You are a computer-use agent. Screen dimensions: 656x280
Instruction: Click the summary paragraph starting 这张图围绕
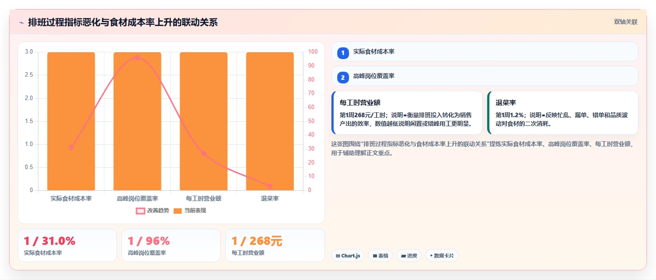coord(483,148)
